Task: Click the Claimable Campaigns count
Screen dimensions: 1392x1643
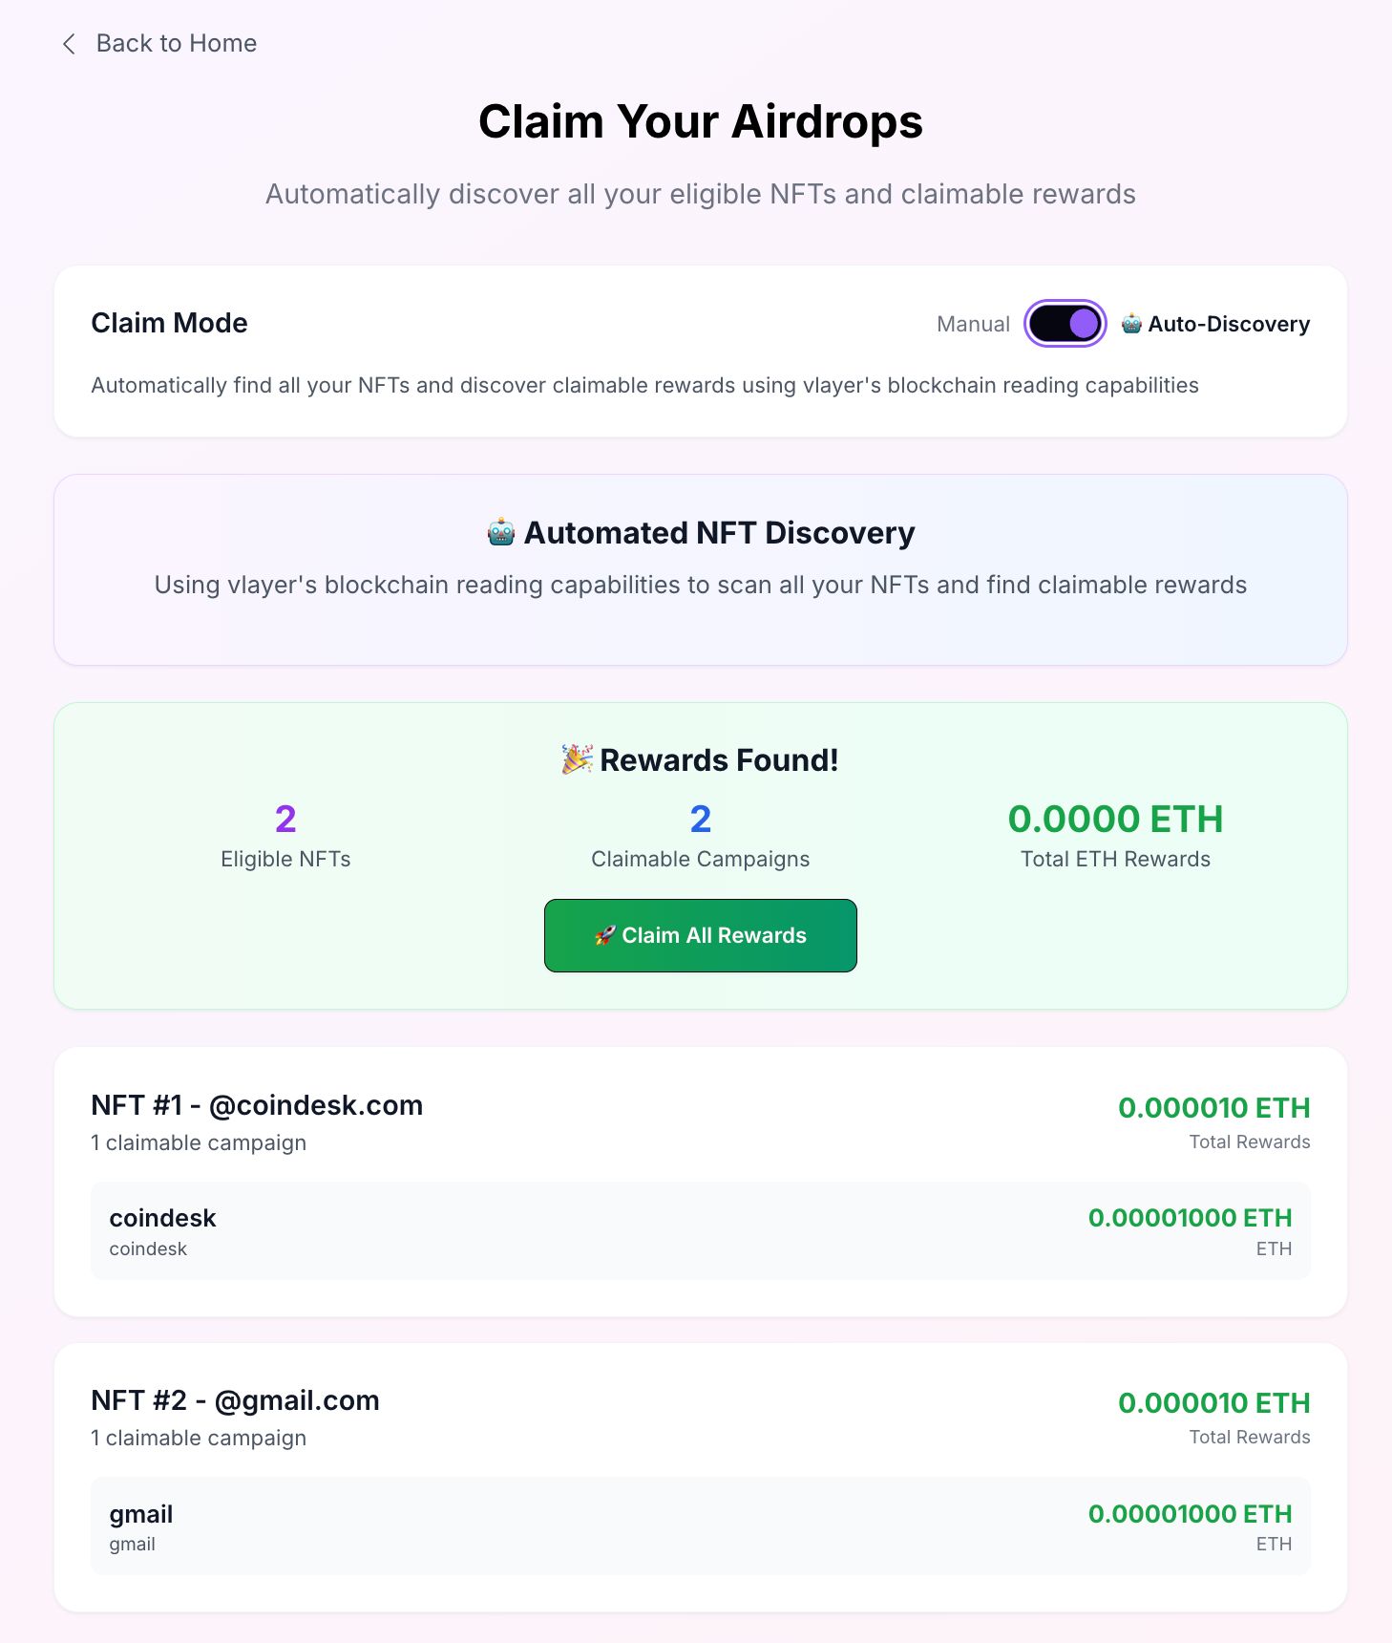Action: [x=701, y=819]
